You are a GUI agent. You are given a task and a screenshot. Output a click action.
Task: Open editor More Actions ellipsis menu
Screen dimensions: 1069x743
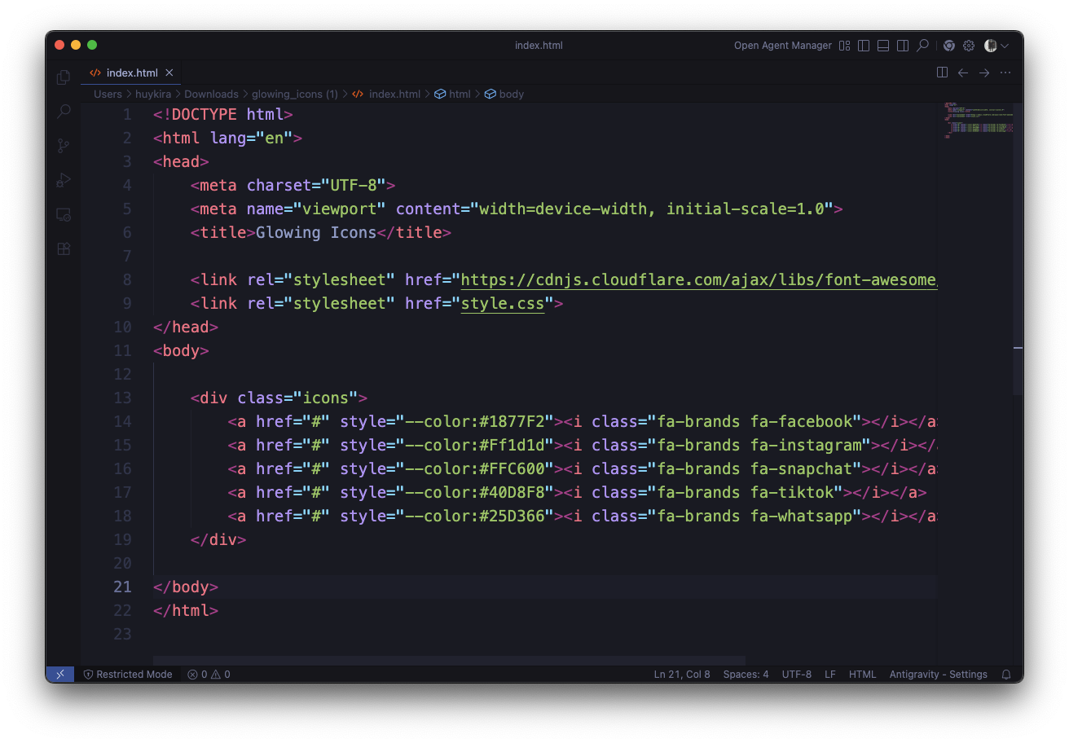tap(1005, 73)
